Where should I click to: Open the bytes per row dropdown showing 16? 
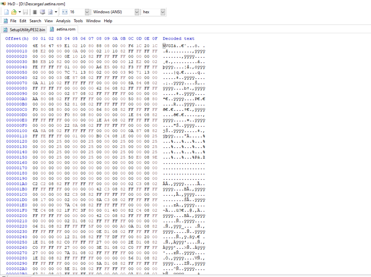[x=87, y=12]
